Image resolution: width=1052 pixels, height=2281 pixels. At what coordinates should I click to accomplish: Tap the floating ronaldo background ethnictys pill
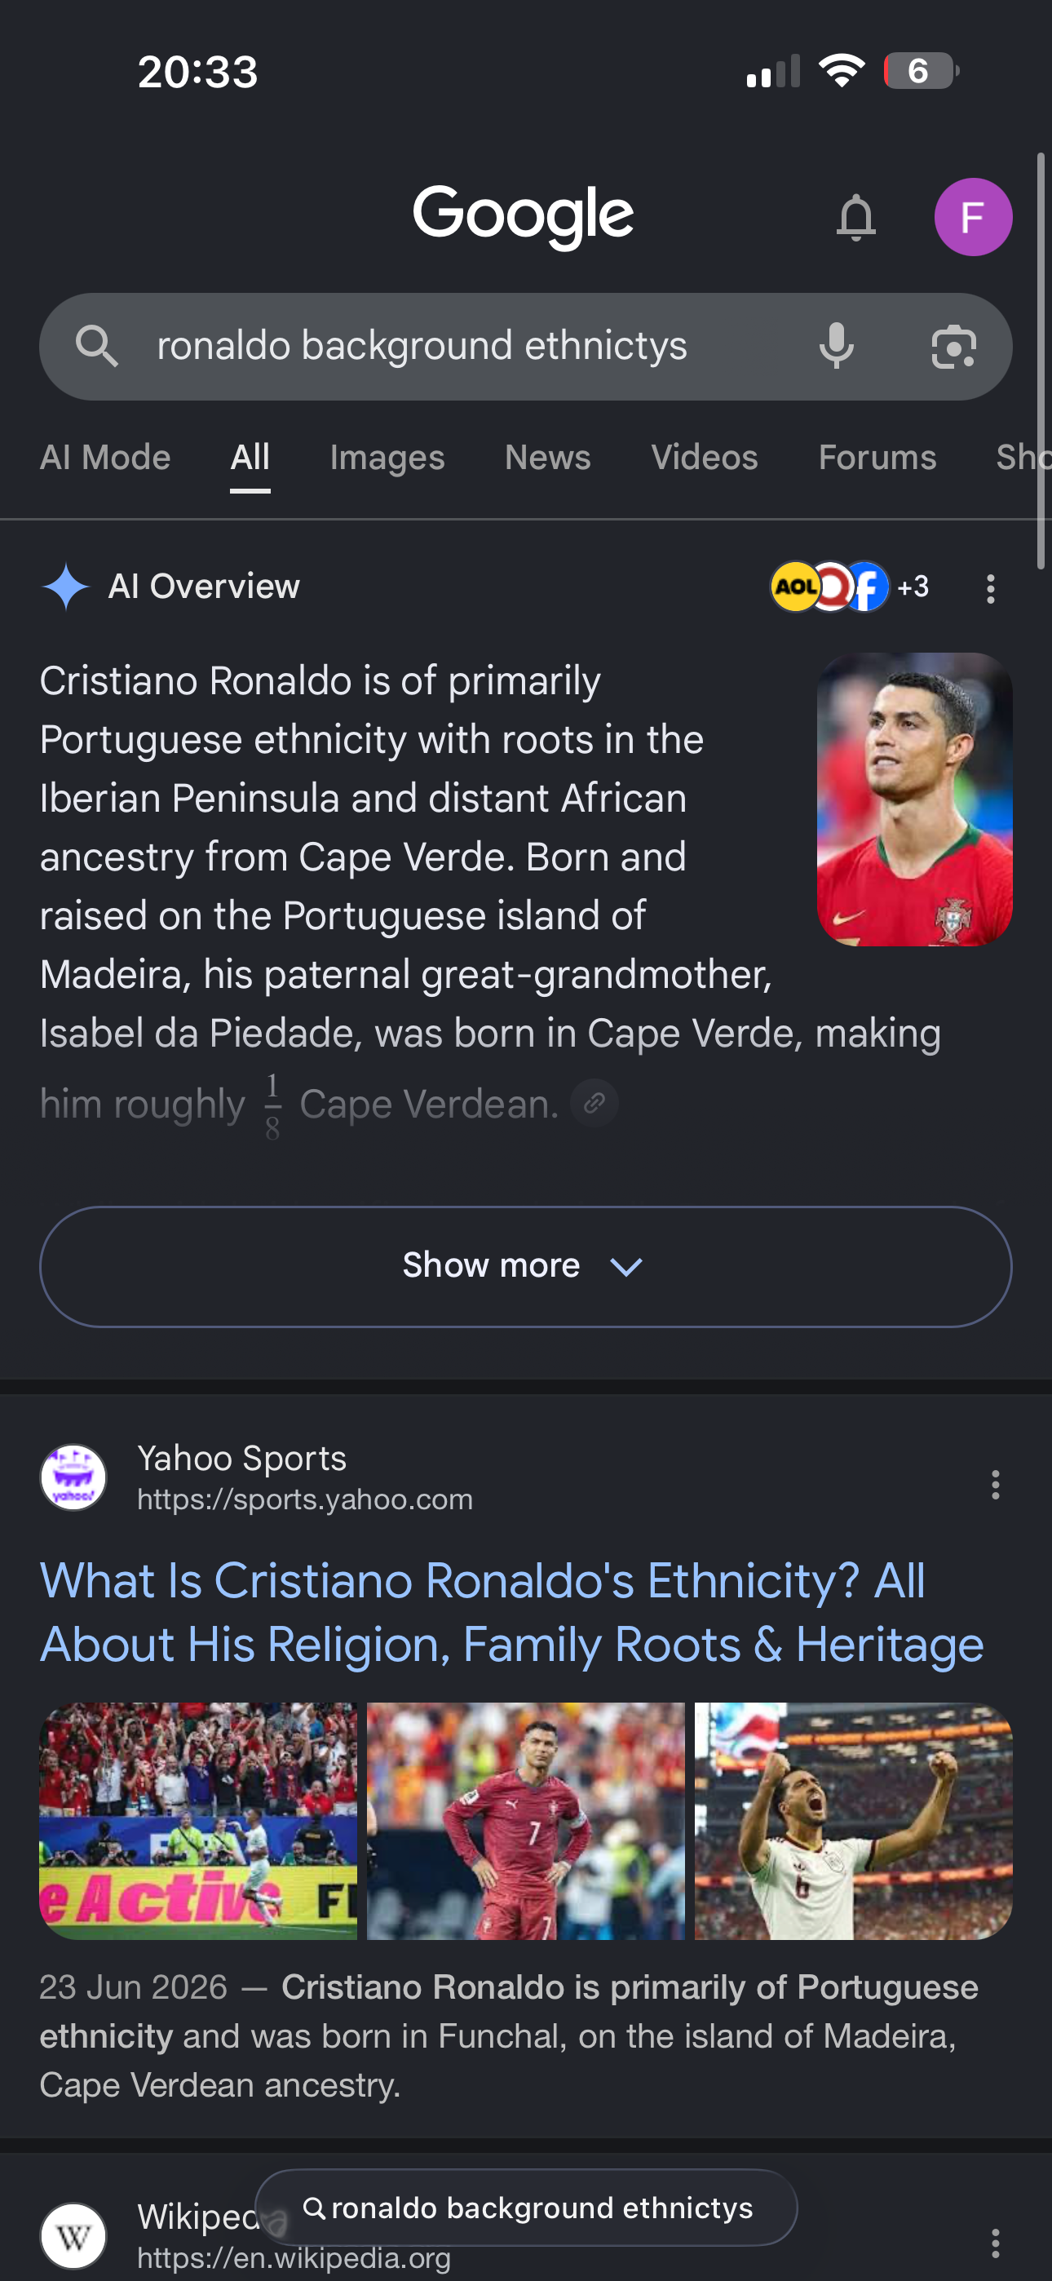point(526,2208)
